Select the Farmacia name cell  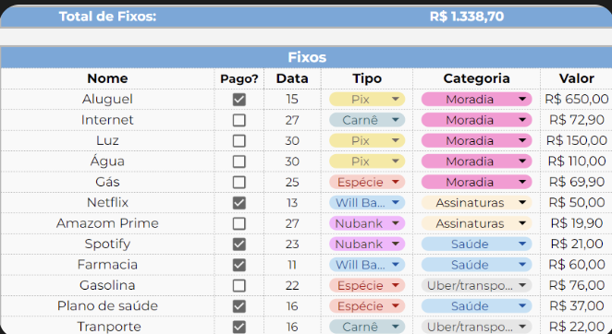(x=107, y=265)
